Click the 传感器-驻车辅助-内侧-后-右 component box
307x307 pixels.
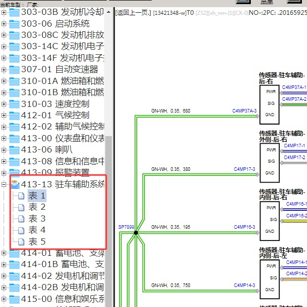(270, 221)
